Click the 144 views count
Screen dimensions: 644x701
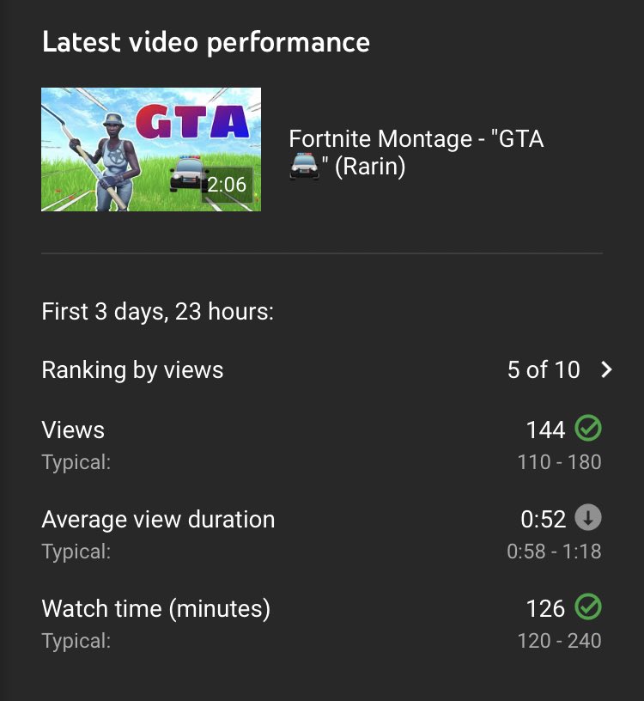pyautogui.click(x=545, y=430)
